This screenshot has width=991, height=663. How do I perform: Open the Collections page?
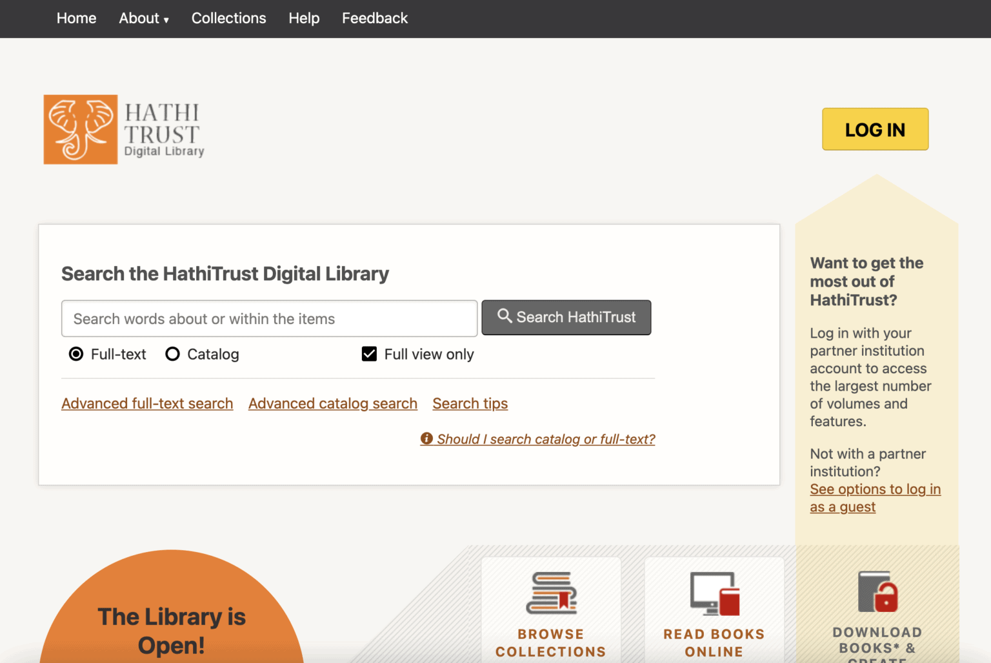pyautogui.click(x=228, y=18)
